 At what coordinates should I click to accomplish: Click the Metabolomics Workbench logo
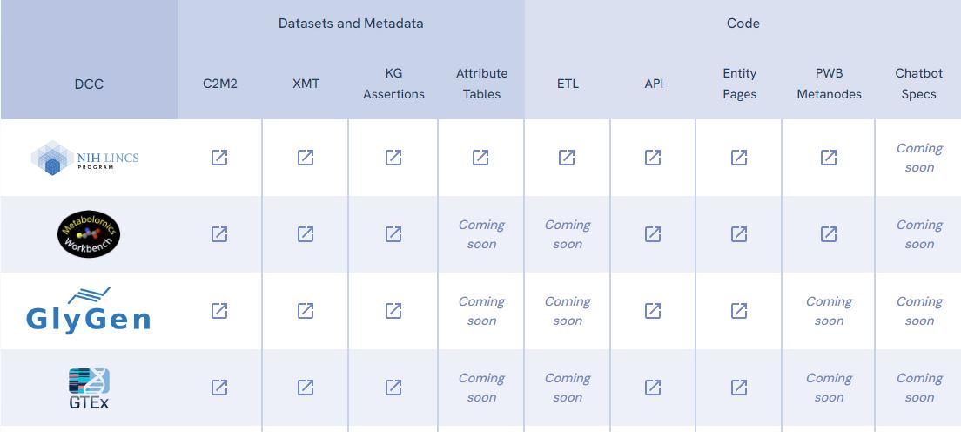click(89, 234)
